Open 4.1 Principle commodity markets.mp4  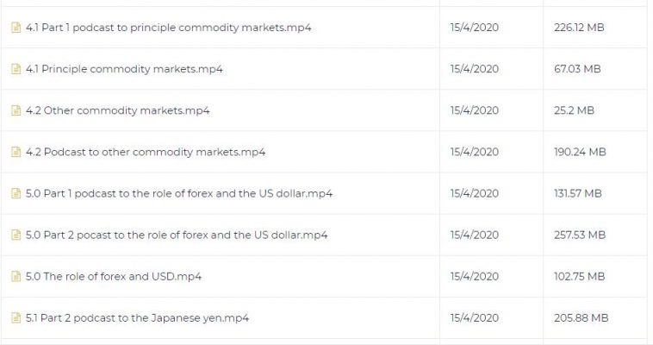[124, 69]
